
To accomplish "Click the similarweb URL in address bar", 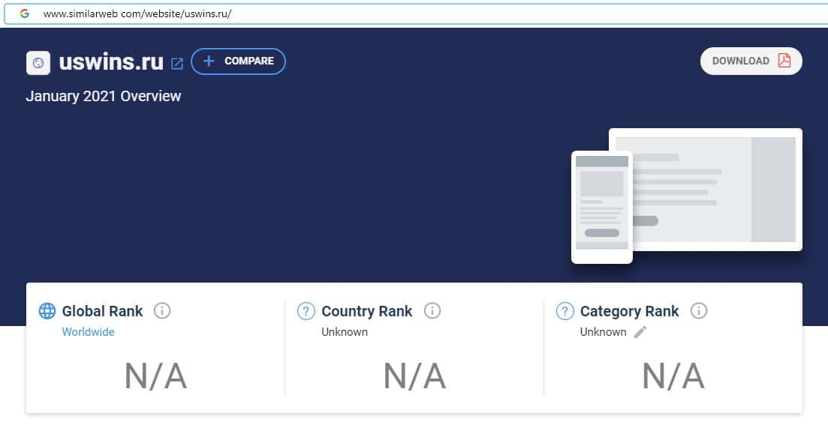I will pyautogui.click(x=137, y=14).
